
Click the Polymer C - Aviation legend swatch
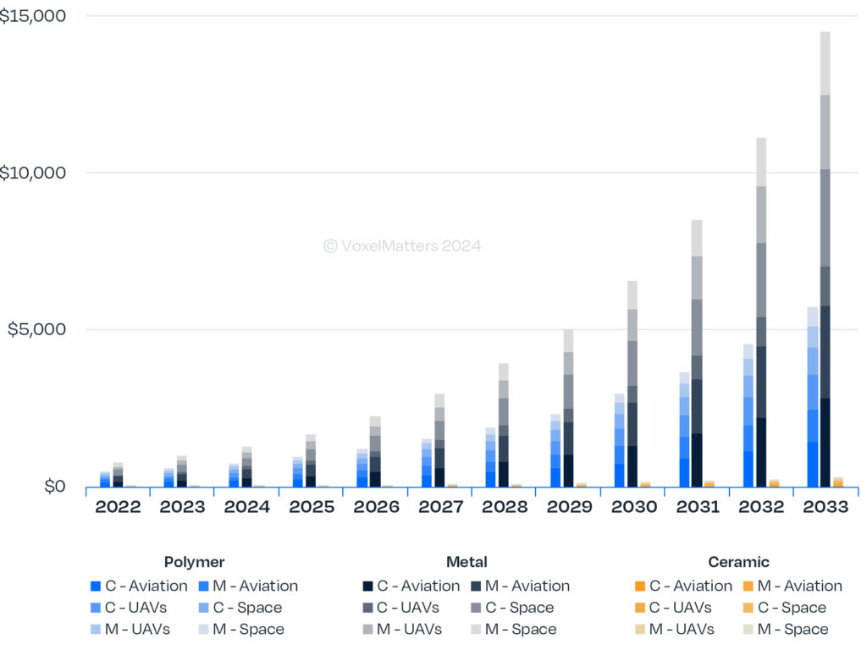tap(96, 586)
